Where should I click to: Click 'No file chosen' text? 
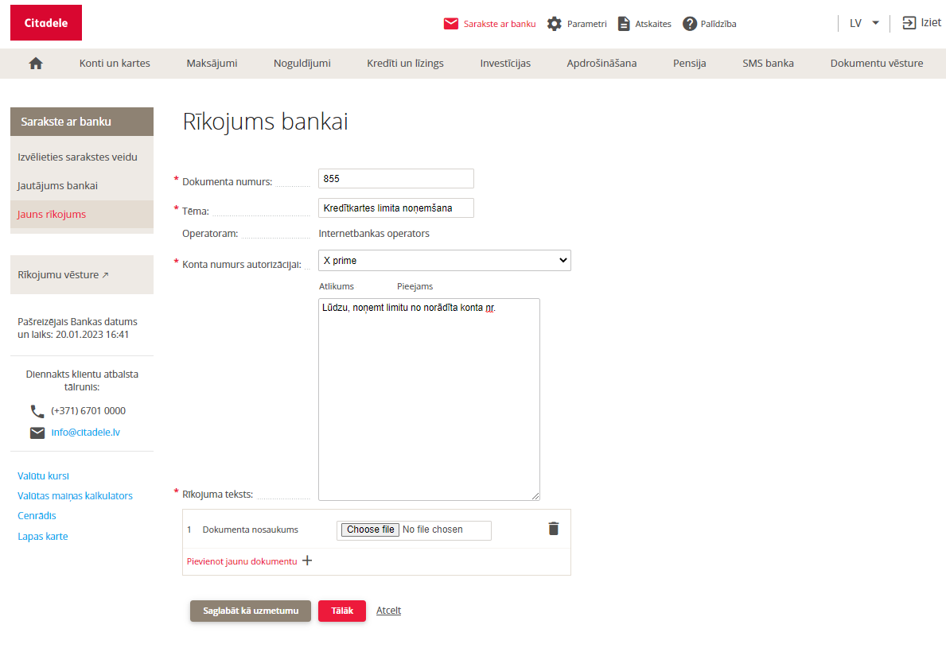433,530
